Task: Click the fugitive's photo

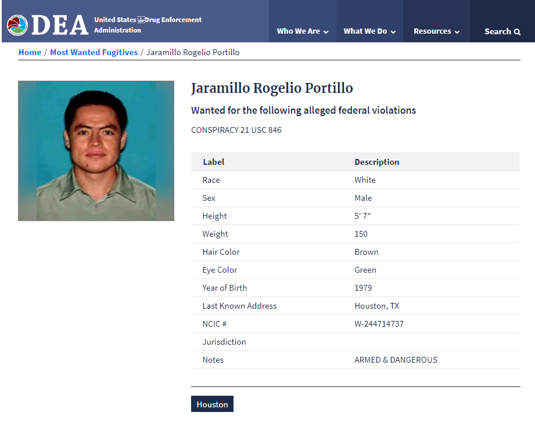Action: pos(96,151)
